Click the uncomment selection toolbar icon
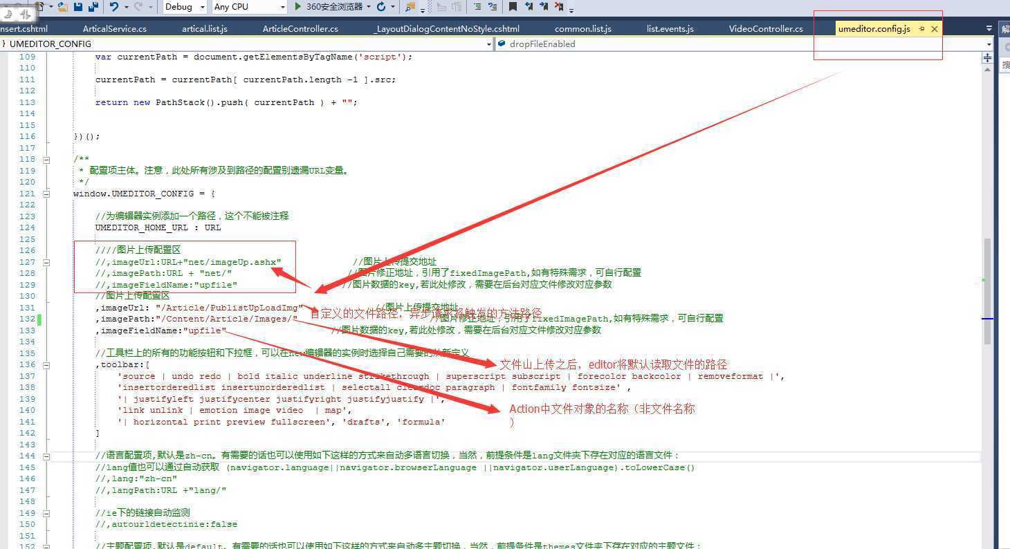 point(493,6)
